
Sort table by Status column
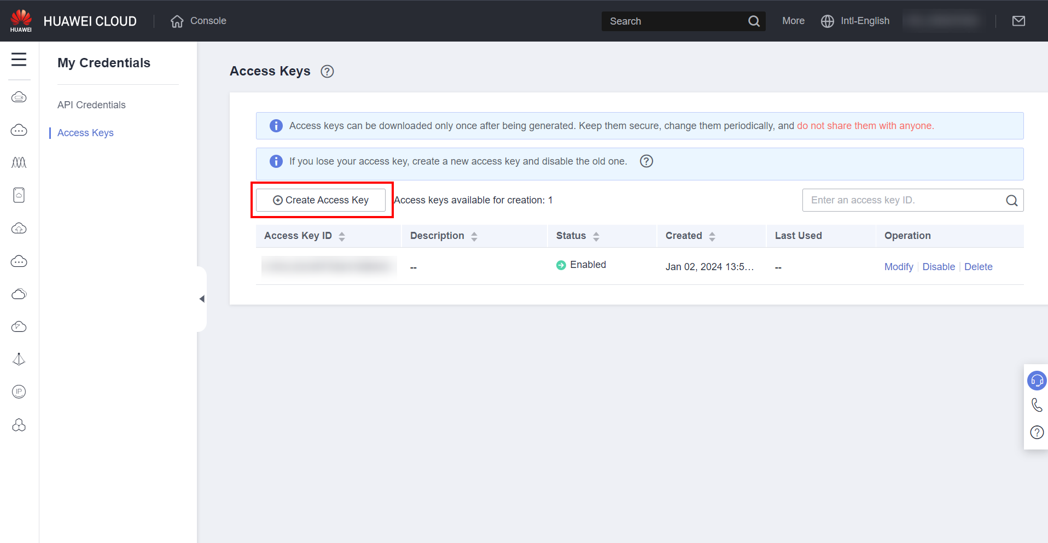[596, 236]
